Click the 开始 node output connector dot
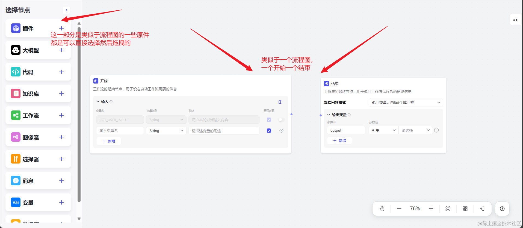523x228 pixels. click(x=291, y=115)
